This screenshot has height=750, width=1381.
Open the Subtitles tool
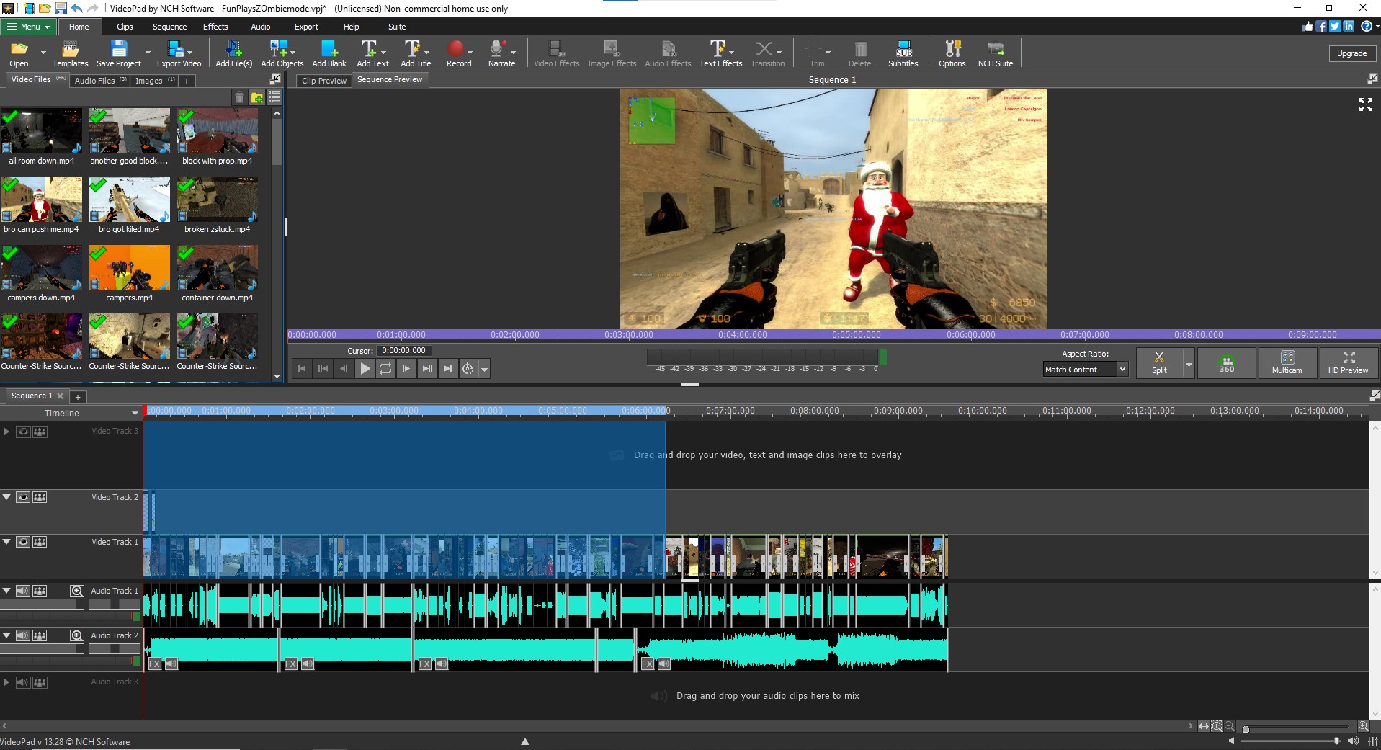point(903,53)
